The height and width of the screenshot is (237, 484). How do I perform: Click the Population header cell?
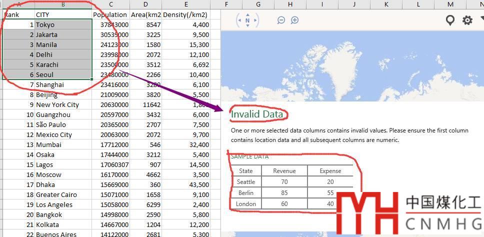pyautogui.click(x=110, y=14)
